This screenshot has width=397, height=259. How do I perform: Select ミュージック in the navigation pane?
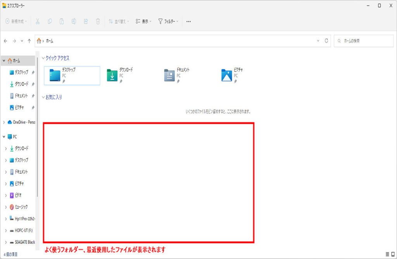coord(21,207)
